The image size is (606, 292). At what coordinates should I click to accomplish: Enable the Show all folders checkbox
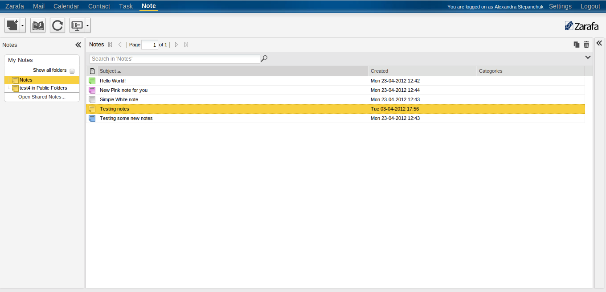coord(72,71)
